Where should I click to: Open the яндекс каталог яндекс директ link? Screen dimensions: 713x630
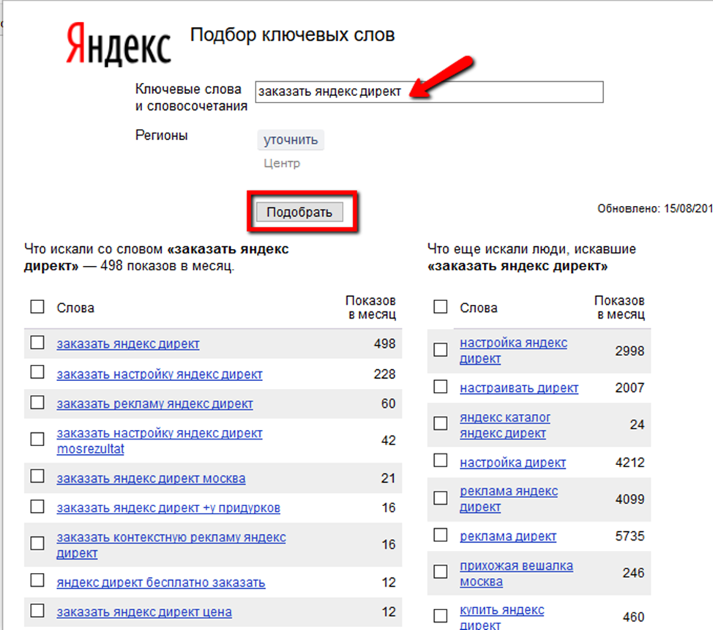[504, 418]
